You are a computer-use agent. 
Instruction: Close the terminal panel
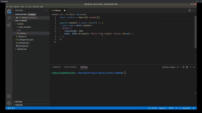(194, 67)
